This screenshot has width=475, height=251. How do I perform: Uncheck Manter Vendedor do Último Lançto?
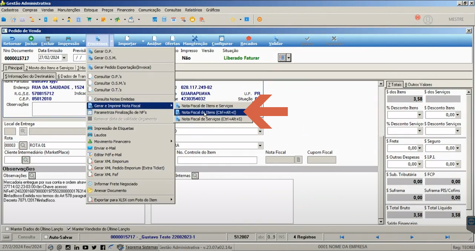pos(69,229)
